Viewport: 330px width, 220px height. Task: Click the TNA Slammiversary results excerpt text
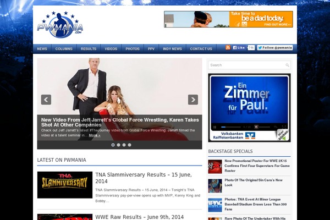pyautogui.click(x=148, y=195)
